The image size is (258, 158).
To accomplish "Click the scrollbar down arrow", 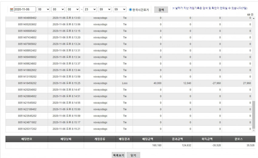I will (253, 130).
